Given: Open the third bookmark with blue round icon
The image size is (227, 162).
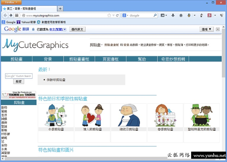Looking at the screenshot, I should point(51,22).
